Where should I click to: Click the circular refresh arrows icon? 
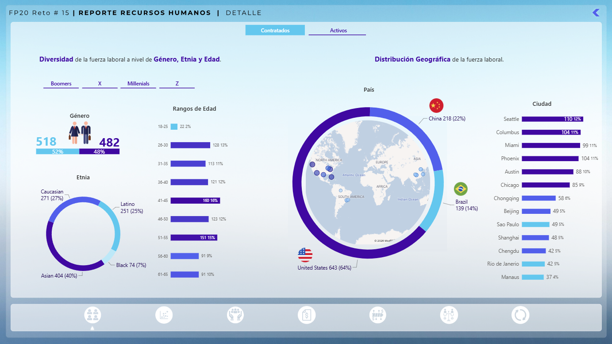coord(520,315)
